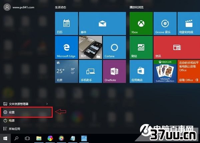This screenshot has width=200, height=143.
Task: Open the Phone Companion (手机助手) tile
Action: coord(90,71)
